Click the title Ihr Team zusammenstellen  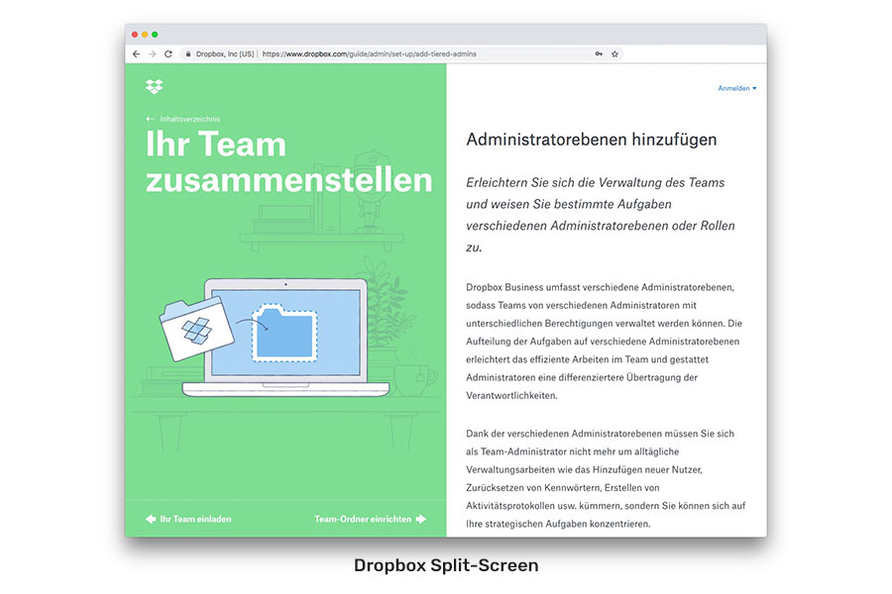pos(289,161)
